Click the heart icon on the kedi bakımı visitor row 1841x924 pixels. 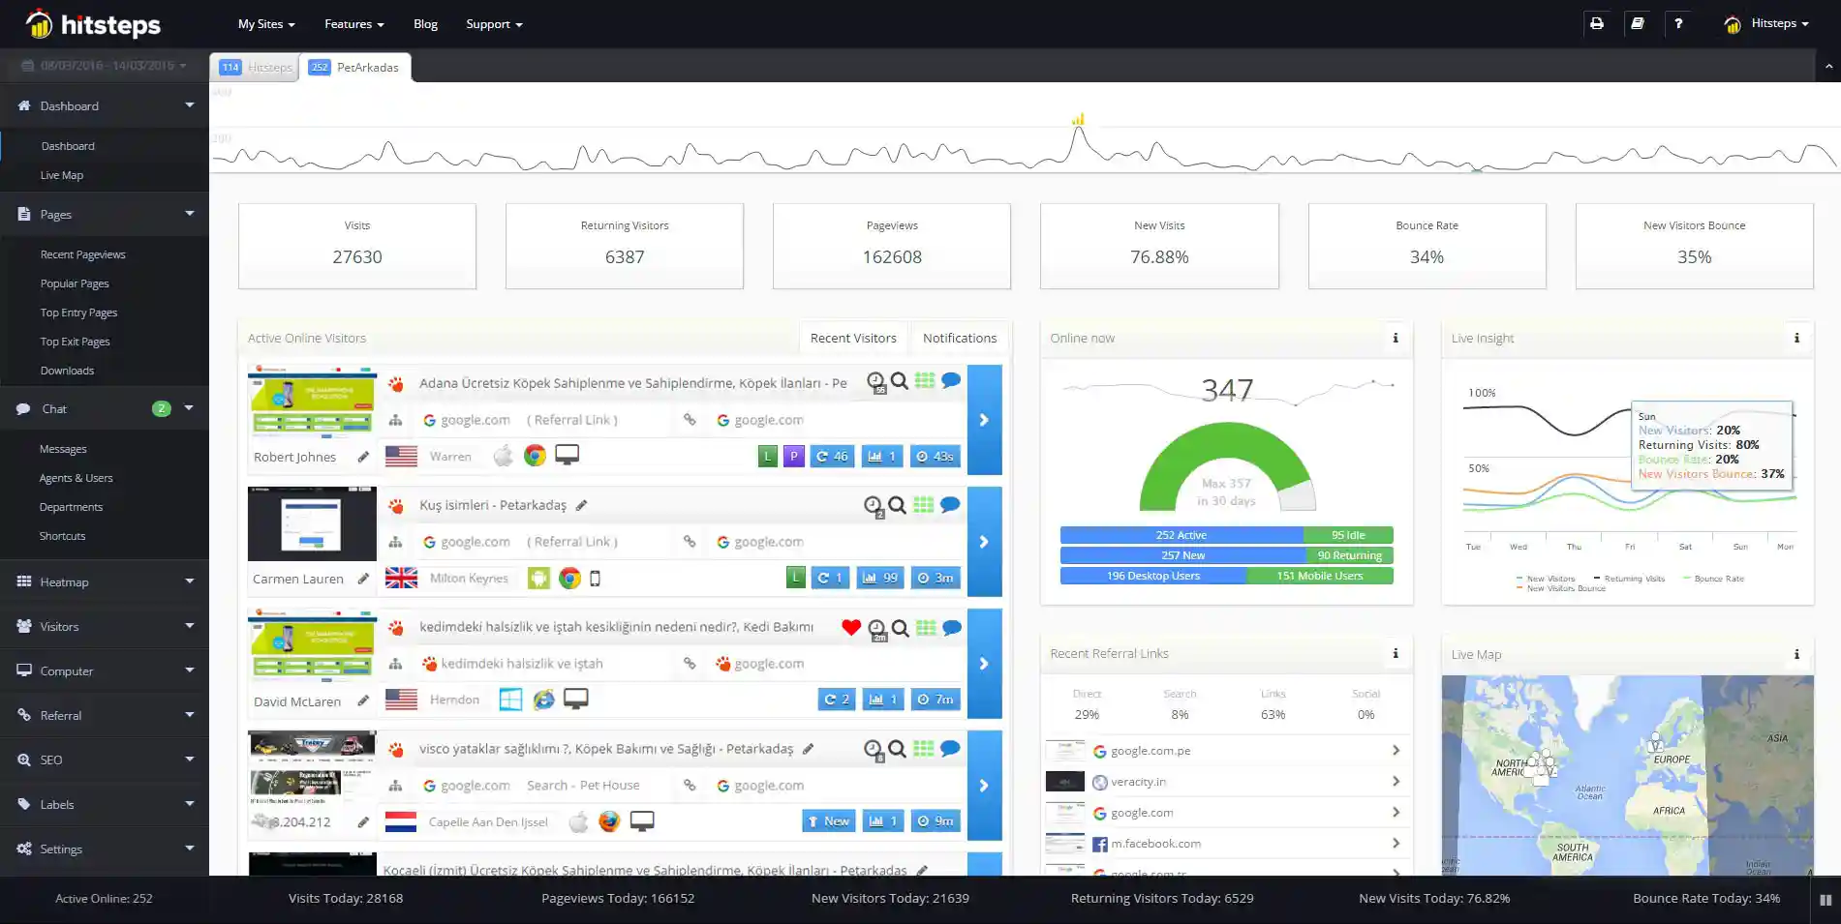pos(850,627)
